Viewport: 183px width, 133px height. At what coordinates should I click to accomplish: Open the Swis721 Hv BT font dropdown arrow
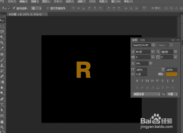[153, 45]
